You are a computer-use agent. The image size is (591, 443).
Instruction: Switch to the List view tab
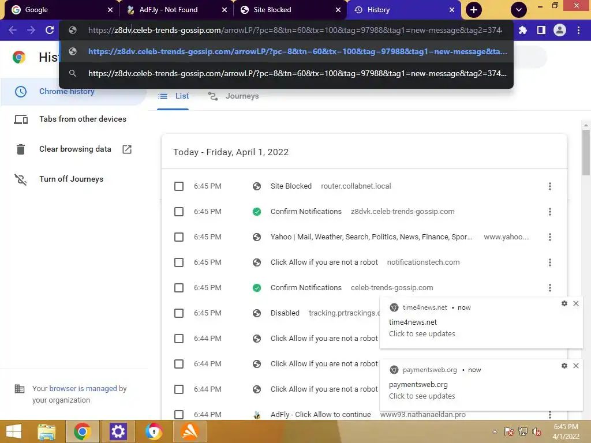pos(173,96)
